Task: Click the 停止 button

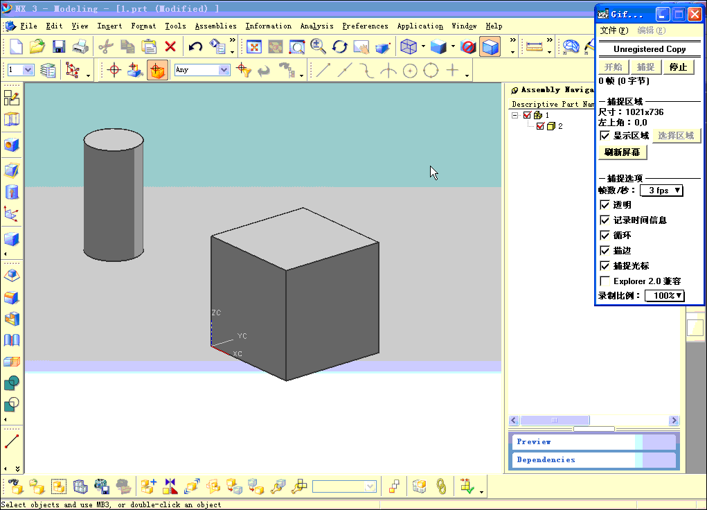Action: 678,67
